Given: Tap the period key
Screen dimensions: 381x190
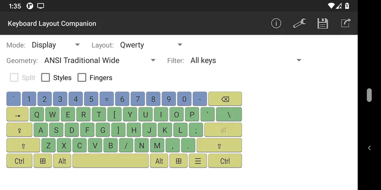Looking at the screenshot, I should pyautogui.click(x=188, y=145).
